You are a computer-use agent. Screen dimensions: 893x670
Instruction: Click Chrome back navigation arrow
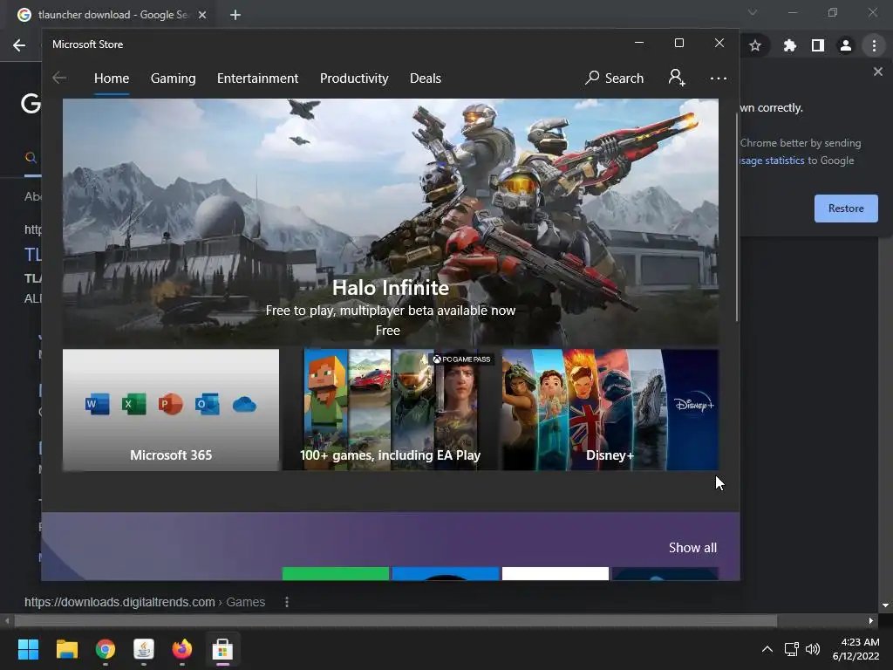19,45
